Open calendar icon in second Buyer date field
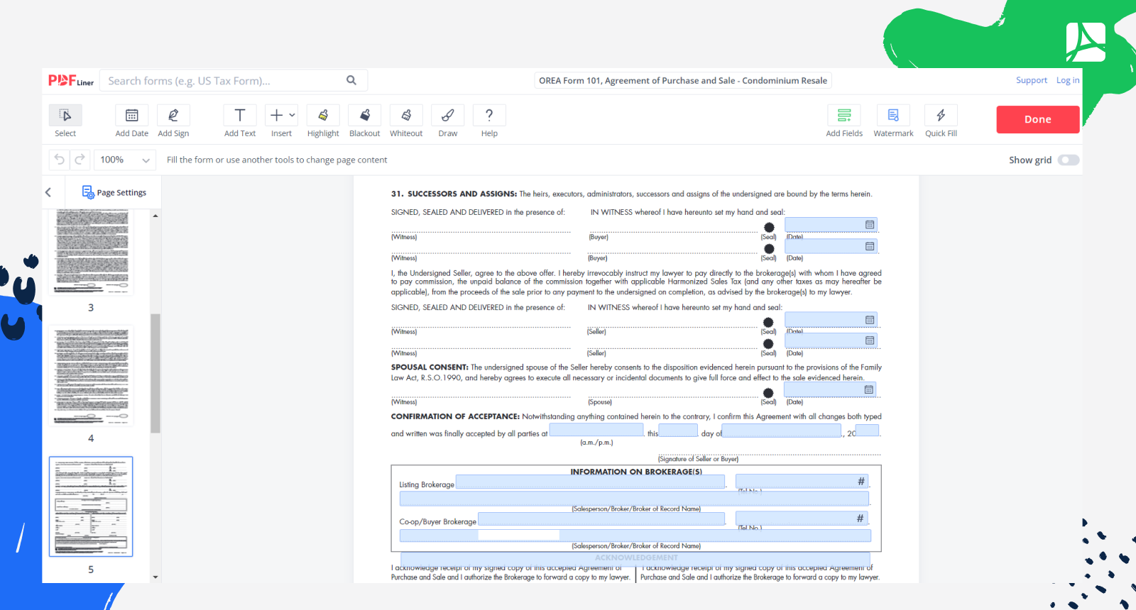 point(870,246)
